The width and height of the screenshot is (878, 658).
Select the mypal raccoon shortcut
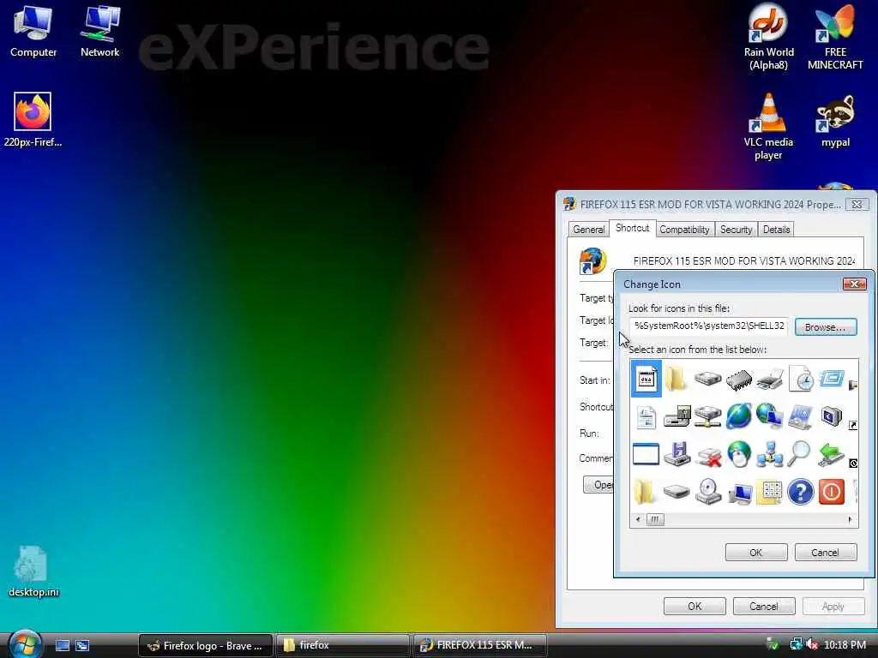coord(835,122)
